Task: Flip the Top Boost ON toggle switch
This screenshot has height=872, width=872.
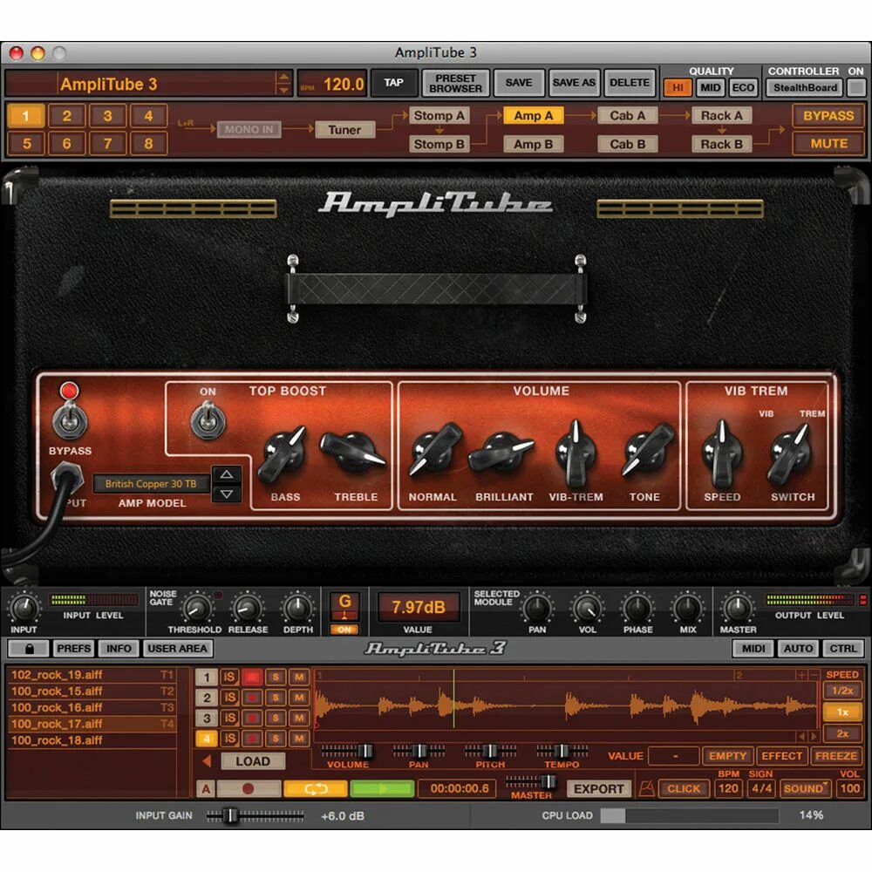Action: tap(208, 421)
